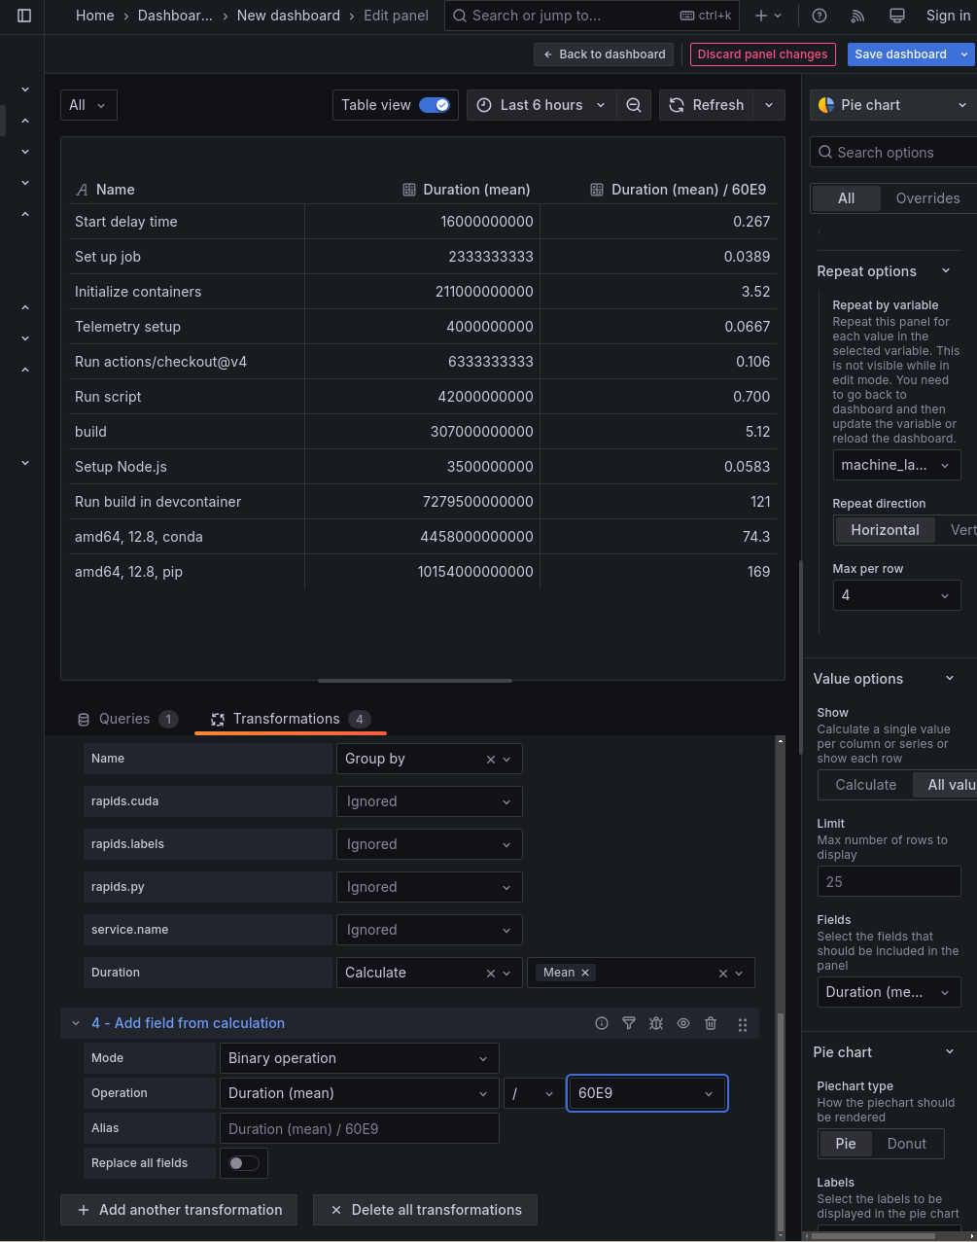Turn off the Table view switch

pyautogui.click(x=435, y=105)
